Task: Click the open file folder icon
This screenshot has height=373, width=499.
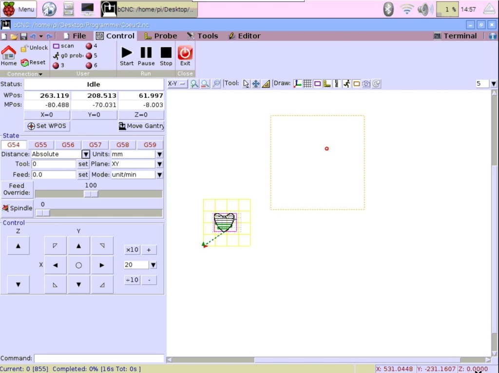Action: click(x=14, y=37)
